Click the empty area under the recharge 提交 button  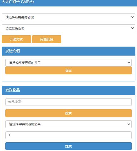tap(68, 78)
